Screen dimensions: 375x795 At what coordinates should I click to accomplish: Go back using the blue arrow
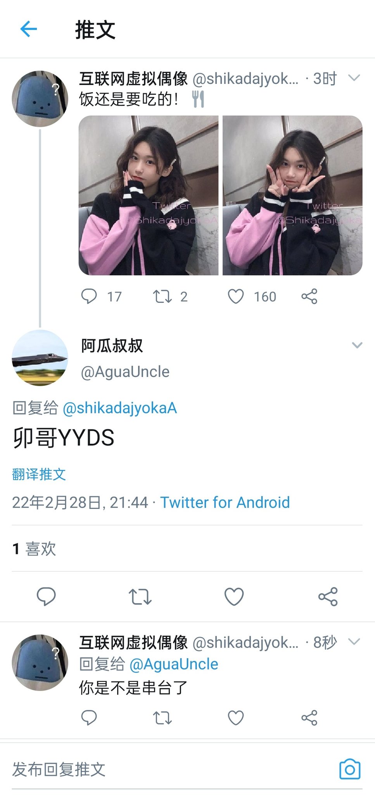[28, 29]
